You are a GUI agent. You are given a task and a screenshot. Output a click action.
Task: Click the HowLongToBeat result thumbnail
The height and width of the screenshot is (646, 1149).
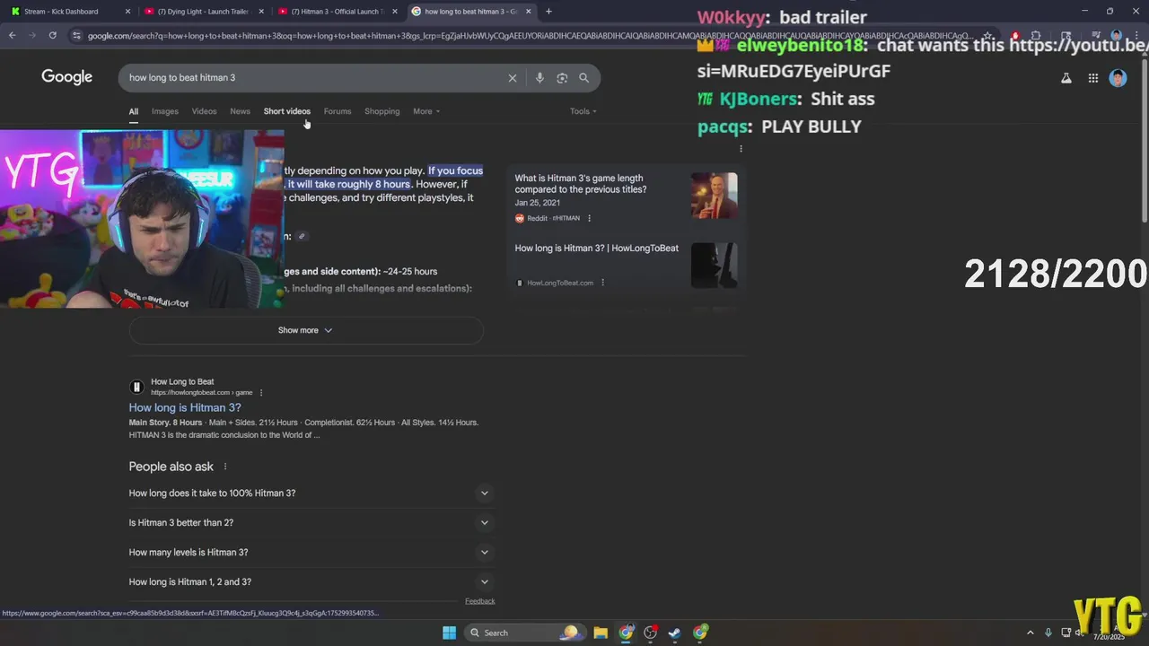[x=715, y=266]
